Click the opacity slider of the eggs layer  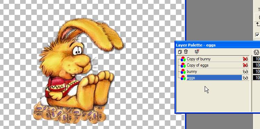click(256, 78)
